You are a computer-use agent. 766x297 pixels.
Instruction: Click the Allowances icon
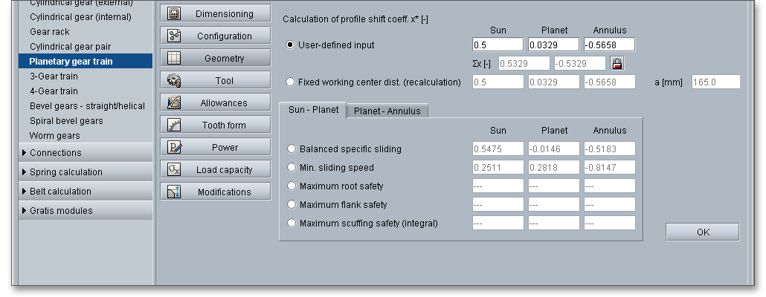[175, 103]
